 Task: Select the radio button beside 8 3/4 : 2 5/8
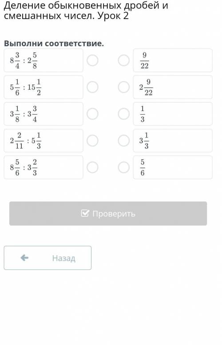pos(92,60)
